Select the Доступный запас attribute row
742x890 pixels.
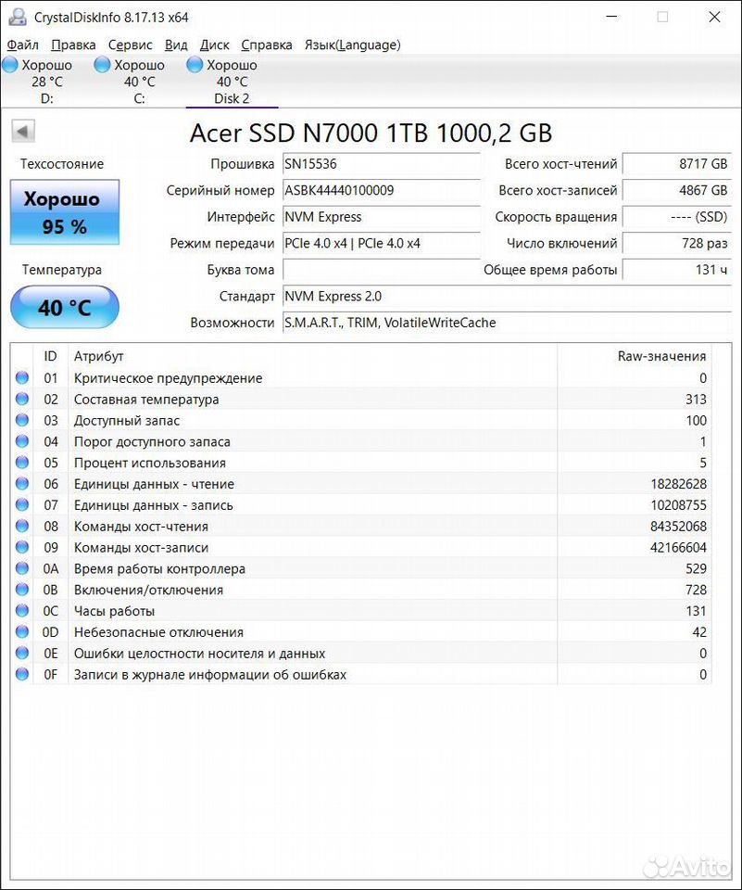point(278,421)
